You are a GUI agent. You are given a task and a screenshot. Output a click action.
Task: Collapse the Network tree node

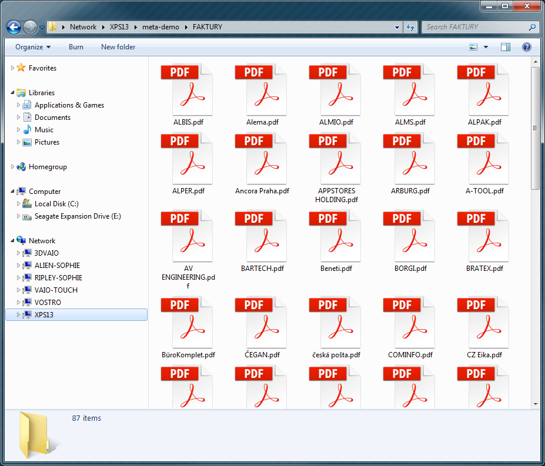(12, 240)
